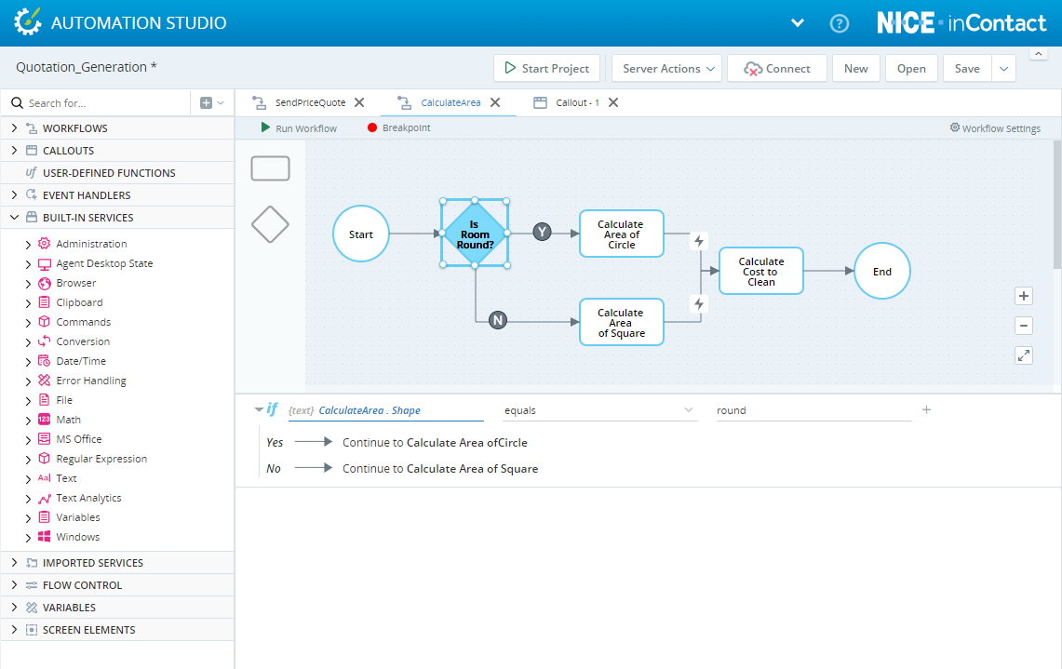Screen dimensions: 1062x669
Task: Collapse the if condition triangle
Action: [x=259, y=409]
